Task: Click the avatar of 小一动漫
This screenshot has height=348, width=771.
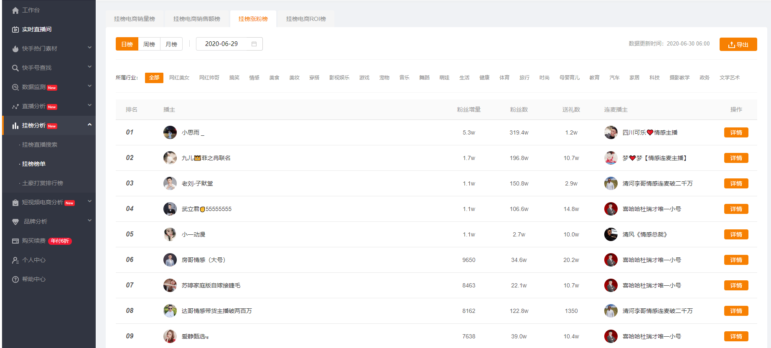Action: [x=170, y=234]
